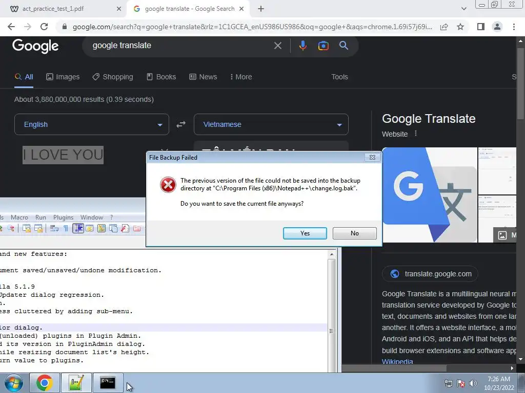Open target language Vietnamese dropdown
Image resolution: width=525 pixels, height=393 pixels.
pyautogui.click(x=271, y=124)
